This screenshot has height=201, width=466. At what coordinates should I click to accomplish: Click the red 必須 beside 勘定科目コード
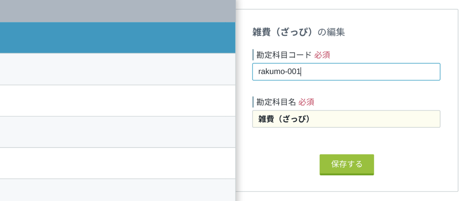(322, 55)
